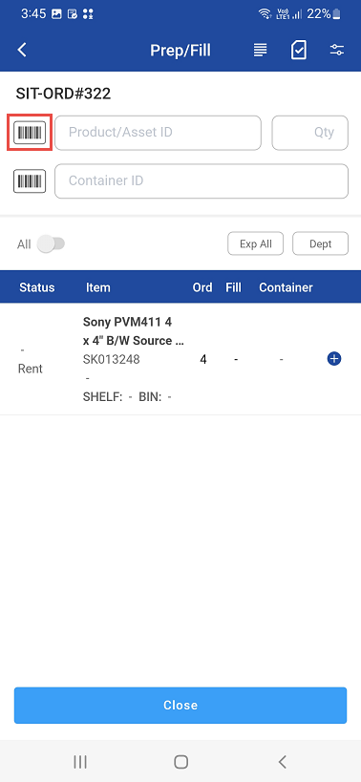Tap the back arrow in header
Image resolution: width=361 pixels, height=782 pixels.
(22, 50)
